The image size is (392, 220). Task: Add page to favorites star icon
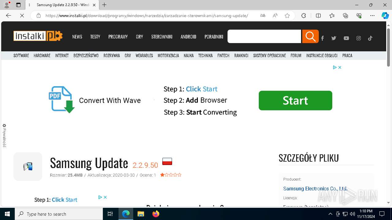click(x=287, y=16)
